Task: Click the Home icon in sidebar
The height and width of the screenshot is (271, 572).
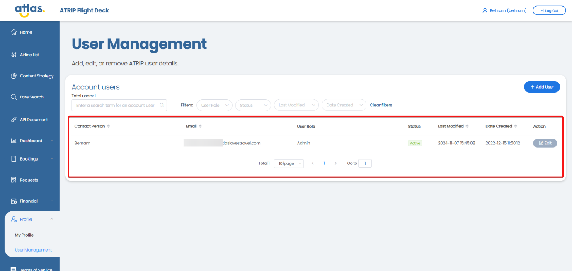Action: coord(14,32)
